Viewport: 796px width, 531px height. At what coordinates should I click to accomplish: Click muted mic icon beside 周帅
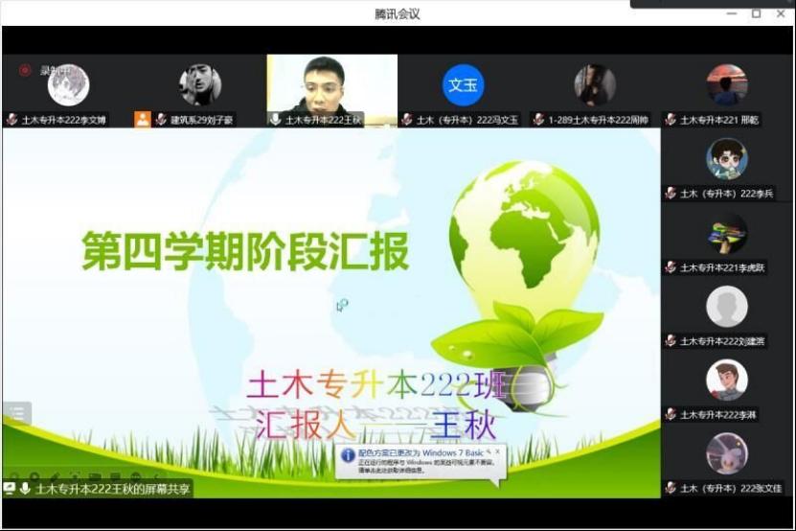pos(539,120)
